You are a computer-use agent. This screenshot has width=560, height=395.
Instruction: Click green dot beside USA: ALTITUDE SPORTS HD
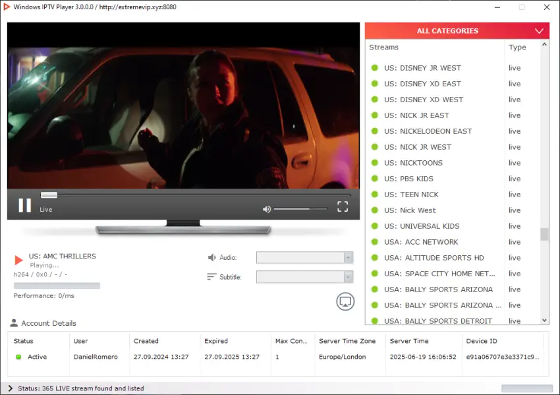[375, 257]
